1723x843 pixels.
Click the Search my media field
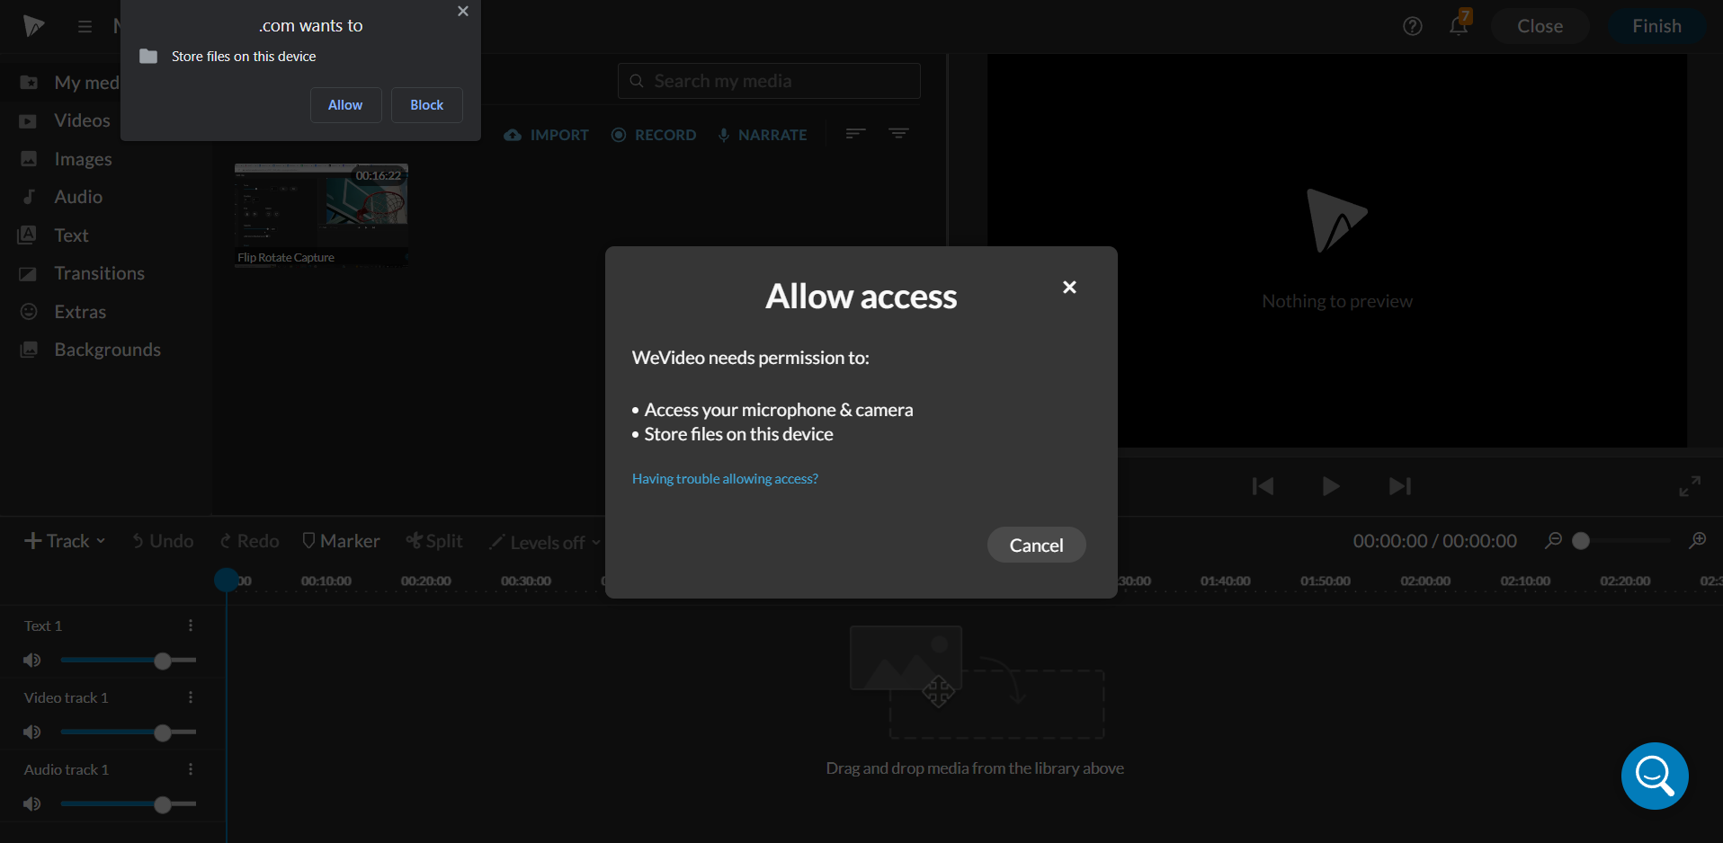pos(769,81)
